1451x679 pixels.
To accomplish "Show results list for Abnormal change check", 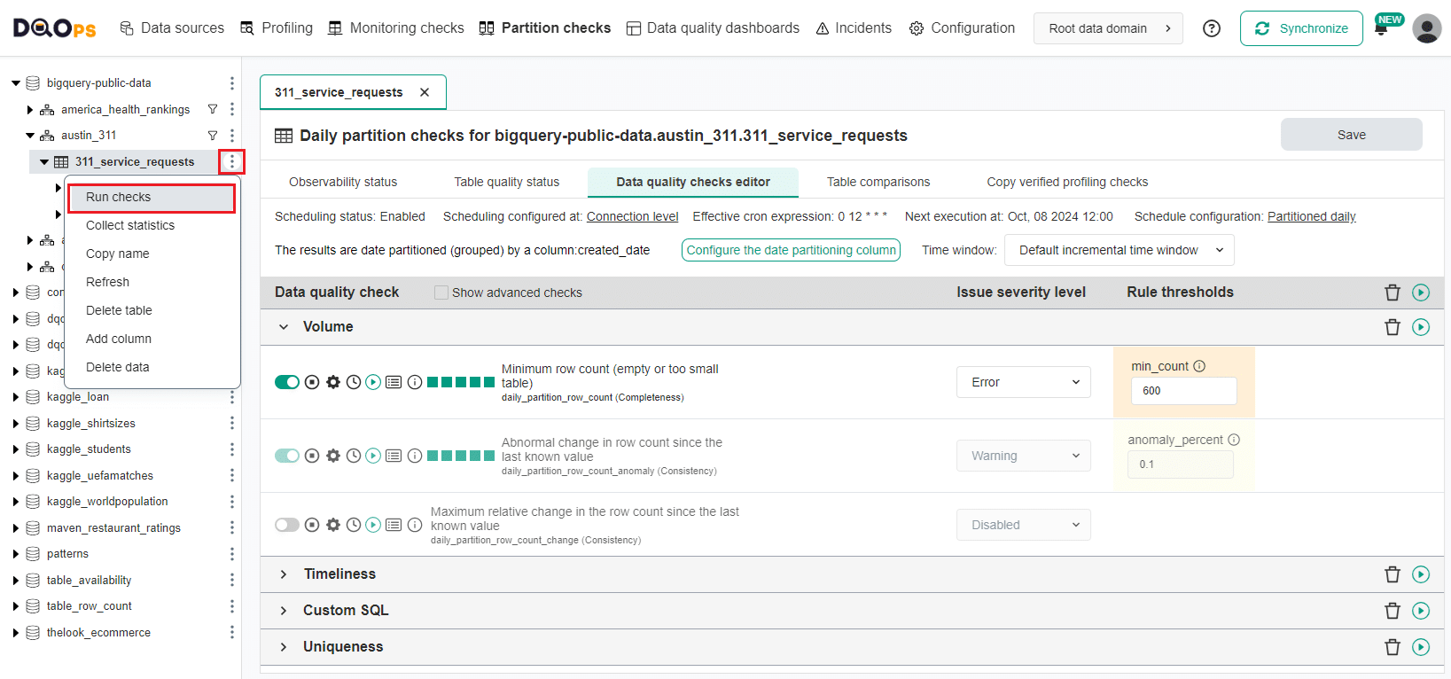I will coord(394,456).
